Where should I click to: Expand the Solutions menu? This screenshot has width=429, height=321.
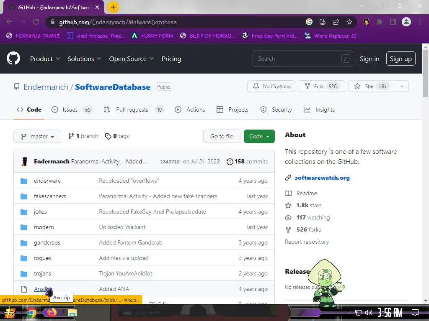[84, 59]
